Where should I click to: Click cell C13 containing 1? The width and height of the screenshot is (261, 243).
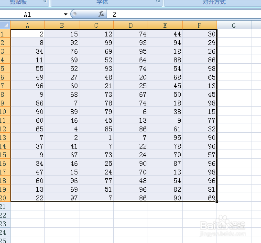tap(97, 138)
